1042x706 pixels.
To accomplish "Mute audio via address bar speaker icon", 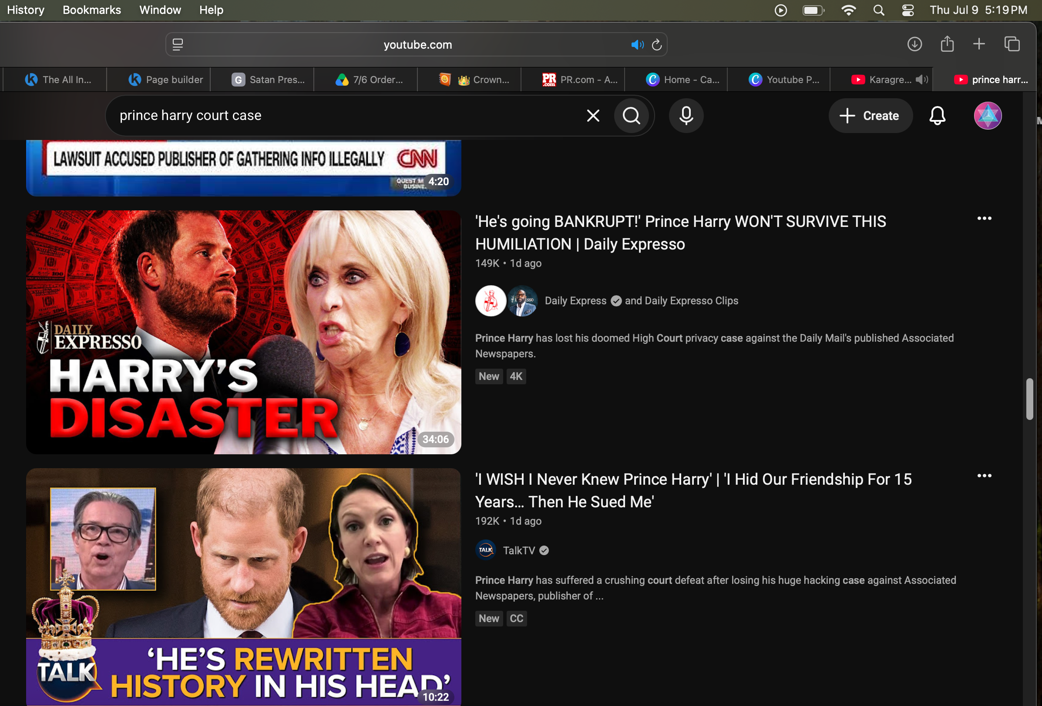I will [637, 45].
